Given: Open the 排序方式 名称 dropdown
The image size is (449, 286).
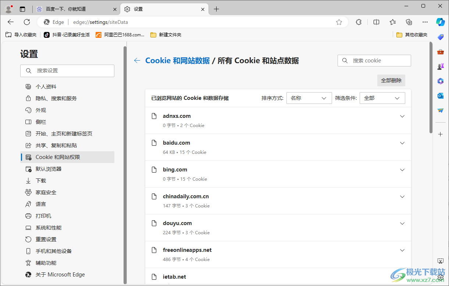Looking at the screenshot, I should tap(309, 98).
